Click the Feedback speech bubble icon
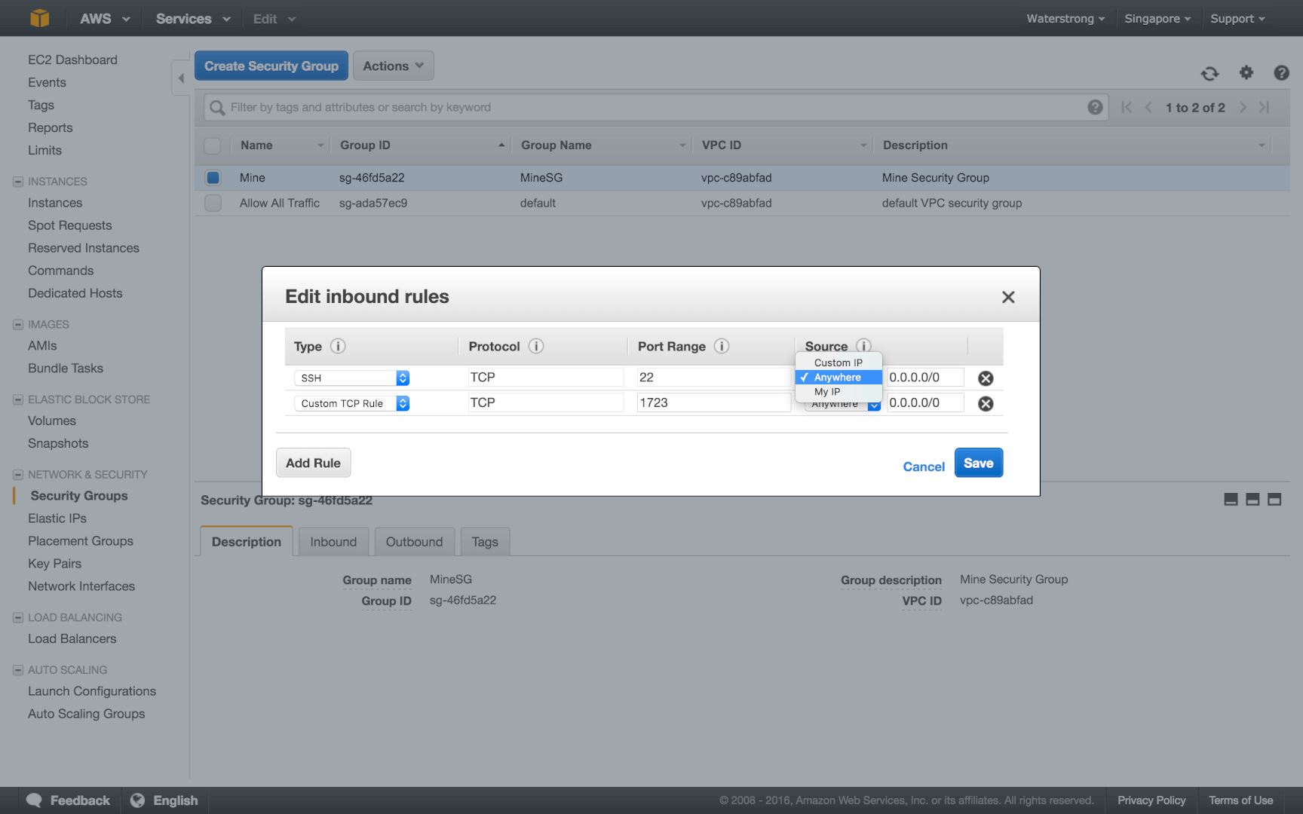The image size is (1303, 814). click(34, 800)
